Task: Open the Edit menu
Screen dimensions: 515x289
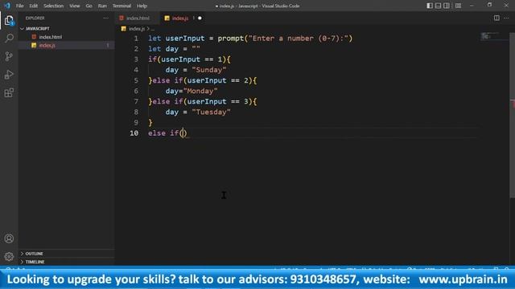Action: 33,6
